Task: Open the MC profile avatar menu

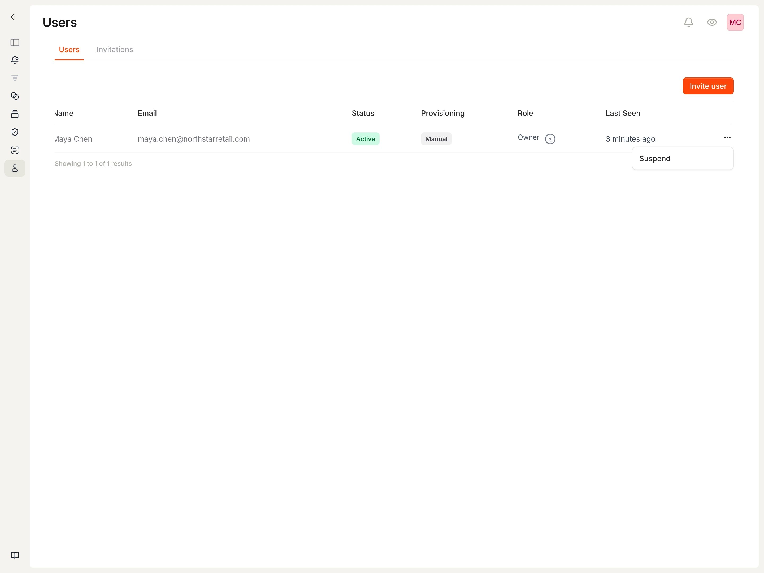Action: 735,23
